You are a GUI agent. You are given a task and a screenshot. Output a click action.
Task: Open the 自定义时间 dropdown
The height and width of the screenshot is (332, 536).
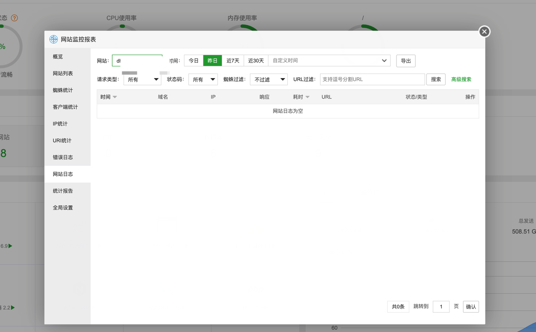pos(329,60)
